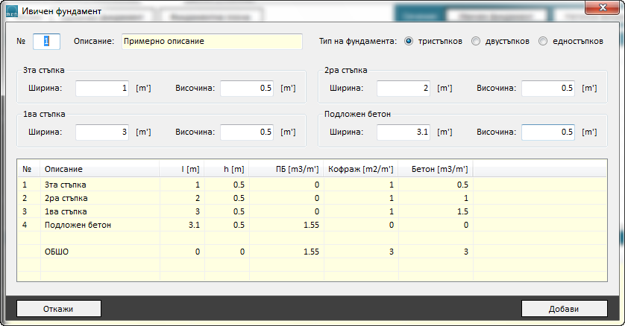Viewport: 625px width, 326px height.
Task: Click the 2ра стъпка Височина field
Action: click(x=548, y=89)
